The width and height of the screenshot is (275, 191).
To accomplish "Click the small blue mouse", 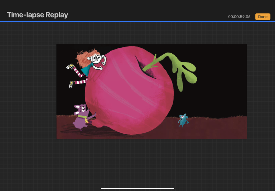I will tap(183, 120).
